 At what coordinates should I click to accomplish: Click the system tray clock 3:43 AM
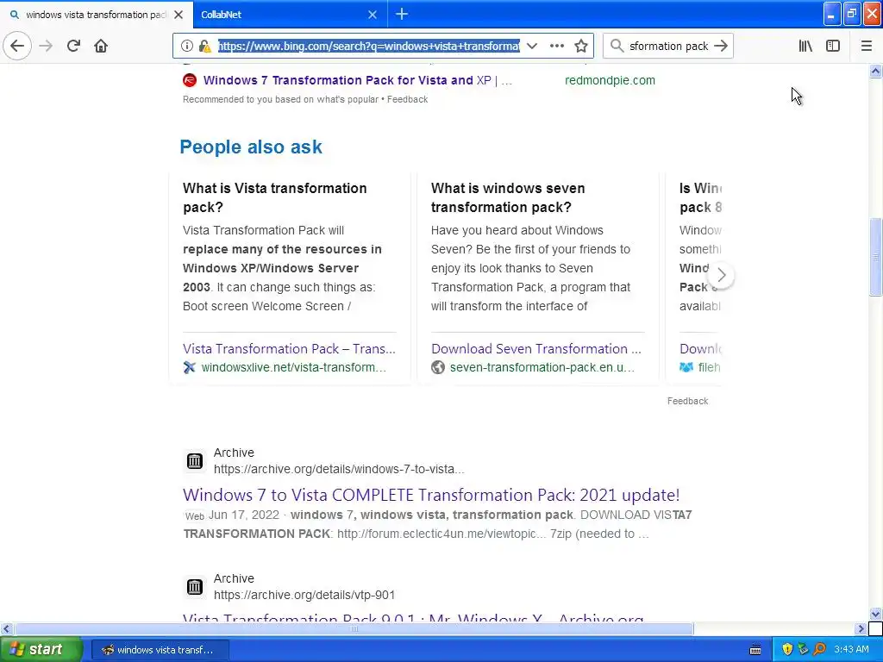851,649
